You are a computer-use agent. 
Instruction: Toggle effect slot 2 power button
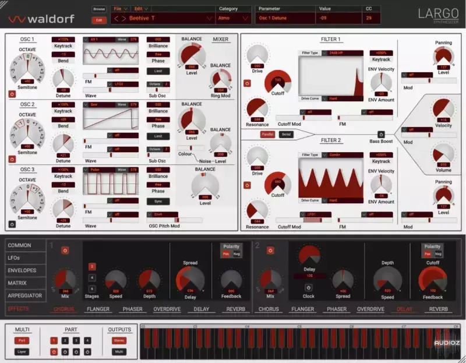click(270, 251)
